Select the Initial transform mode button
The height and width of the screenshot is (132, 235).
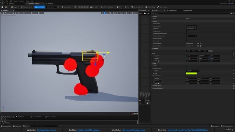pyautogui.click(x=188, y=51)
